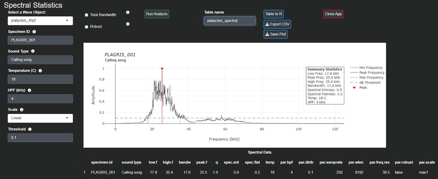Click the peak.f value 25.5 in table
Screen dimensions: 438x179
[204, 172]
